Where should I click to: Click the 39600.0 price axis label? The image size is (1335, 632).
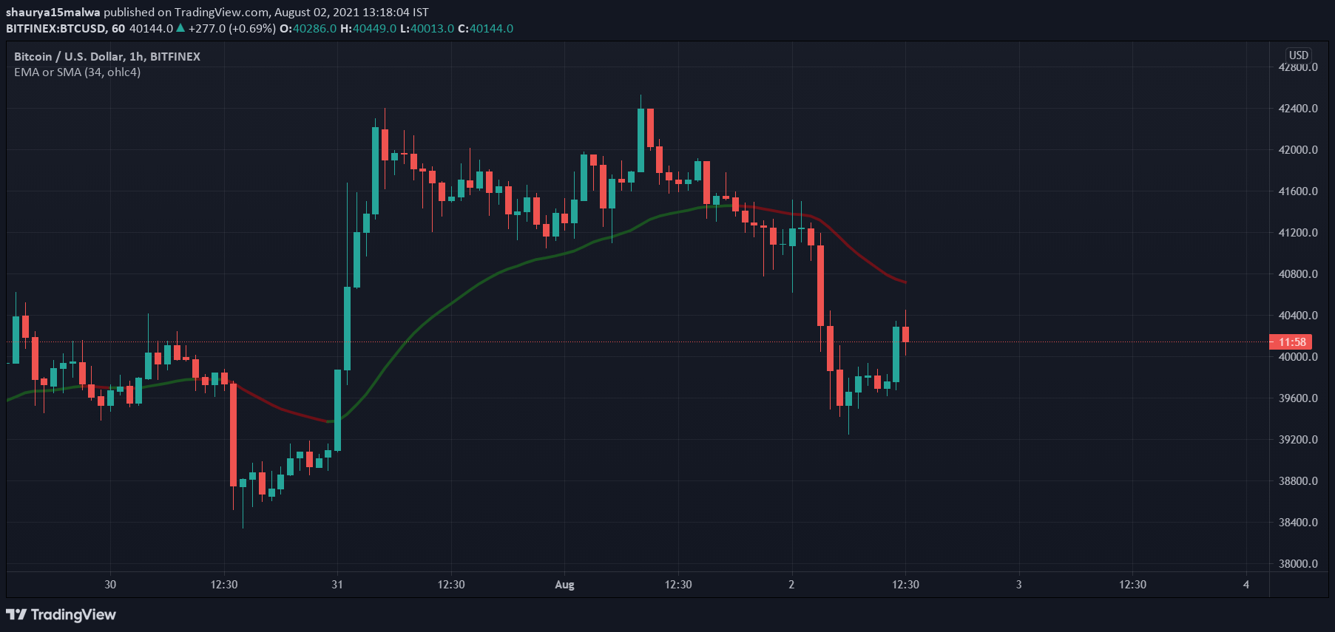click(1298, 398)
